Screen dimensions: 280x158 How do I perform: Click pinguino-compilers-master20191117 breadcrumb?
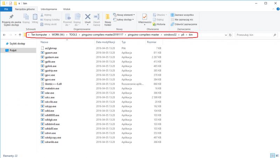click(103, 35)
